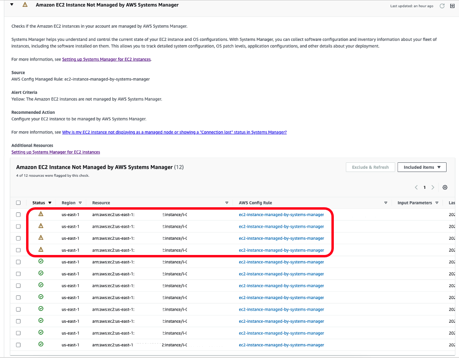This screenshot has height=358, width=459.
Task: Click the green check status icon in the last row
Action: tap(41, 344)
